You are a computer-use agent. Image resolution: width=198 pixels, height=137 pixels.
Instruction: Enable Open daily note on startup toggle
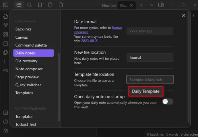pyautogui.click(x=168, y=102)
